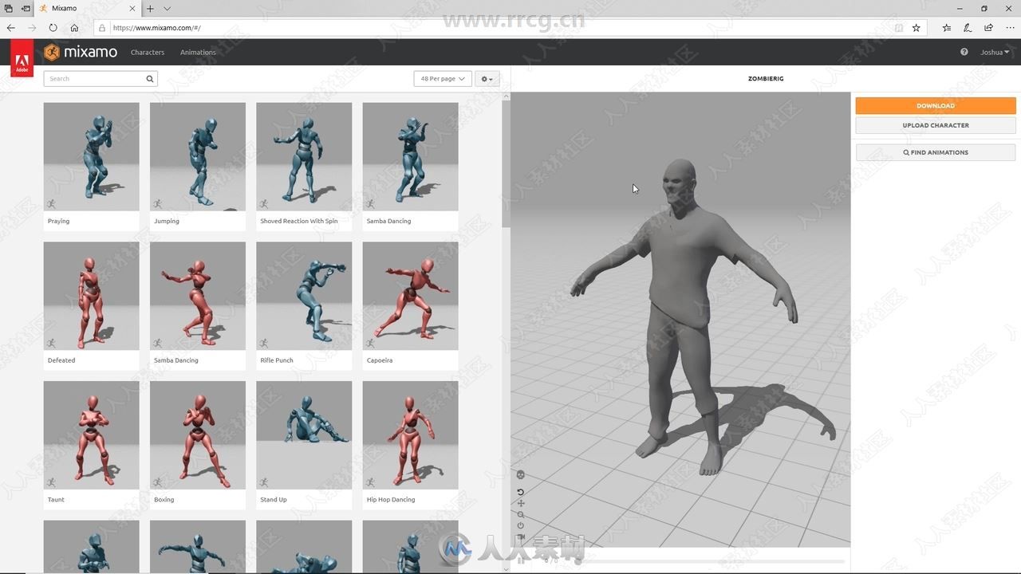Click the orange Download button

[936, 105]
